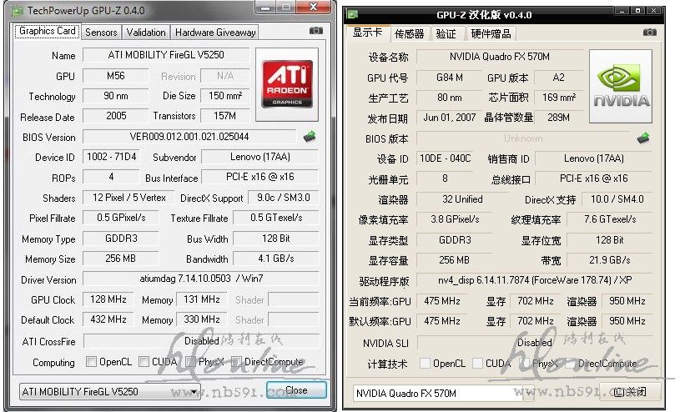Click the BIOS save chip icon in right window
The image size is (680, 412).
tap(643, 138)
